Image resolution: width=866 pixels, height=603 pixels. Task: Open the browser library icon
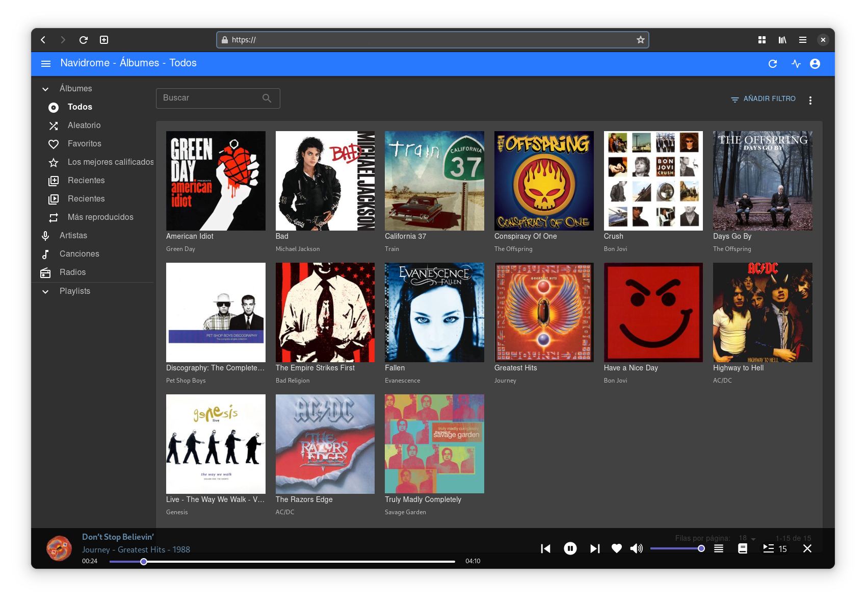point(782,40)
